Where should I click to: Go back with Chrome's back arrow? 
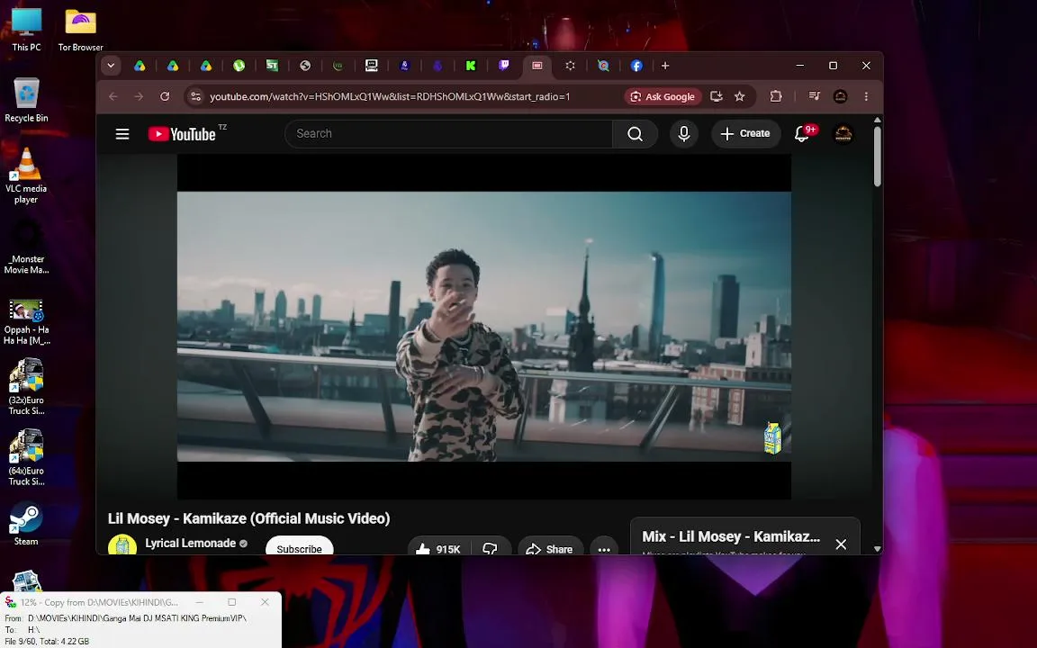click(x=113, y=96)
